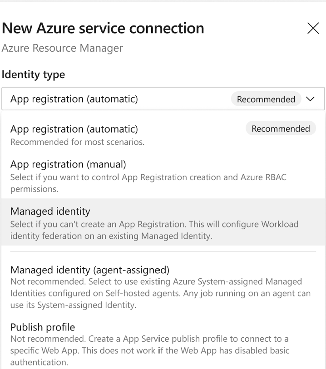
Task: Click the Recommended badge next to App registration (automatic)
Action: coord(281,128)
